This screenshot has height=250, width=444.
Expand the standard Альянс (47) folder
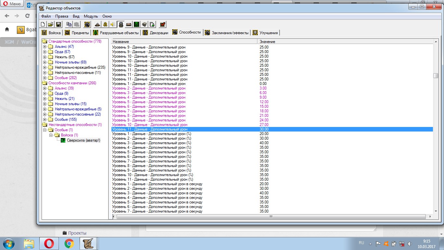45,47
